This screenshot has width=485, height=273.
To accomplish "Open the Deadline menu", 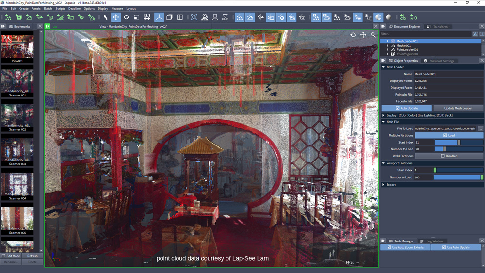I will [x=74, y=9].
